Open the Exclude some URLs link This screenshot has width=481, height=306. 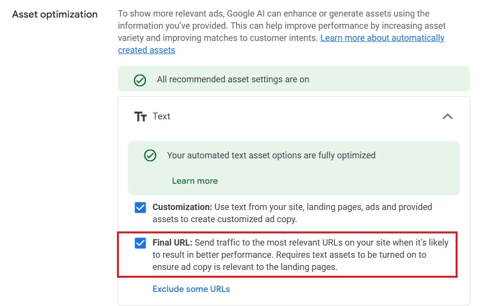[x=191, y=288]
